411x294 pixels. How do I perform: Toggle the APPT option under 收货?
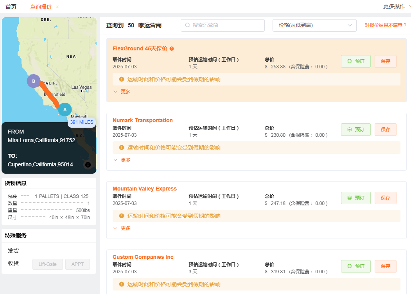tap(77, 264)
